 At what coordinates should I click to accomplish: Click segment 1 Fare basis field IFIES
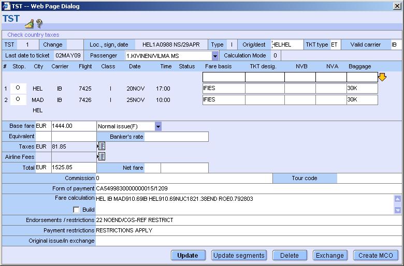[x=224, y=88]
